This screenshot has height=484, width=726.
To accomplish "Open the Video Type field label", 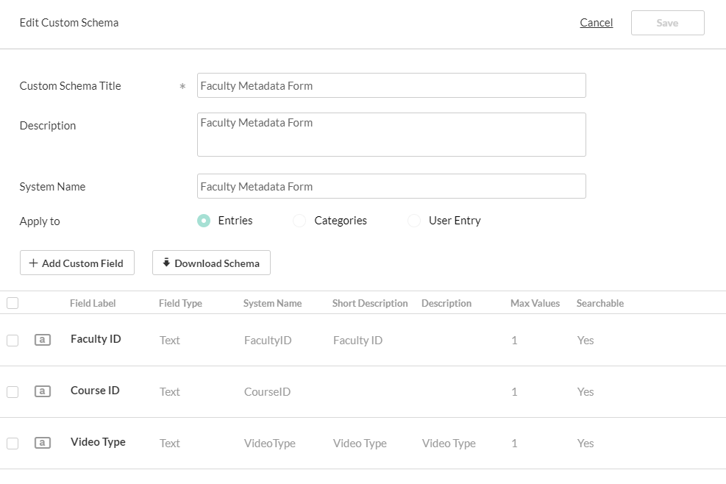I will 98,442.
